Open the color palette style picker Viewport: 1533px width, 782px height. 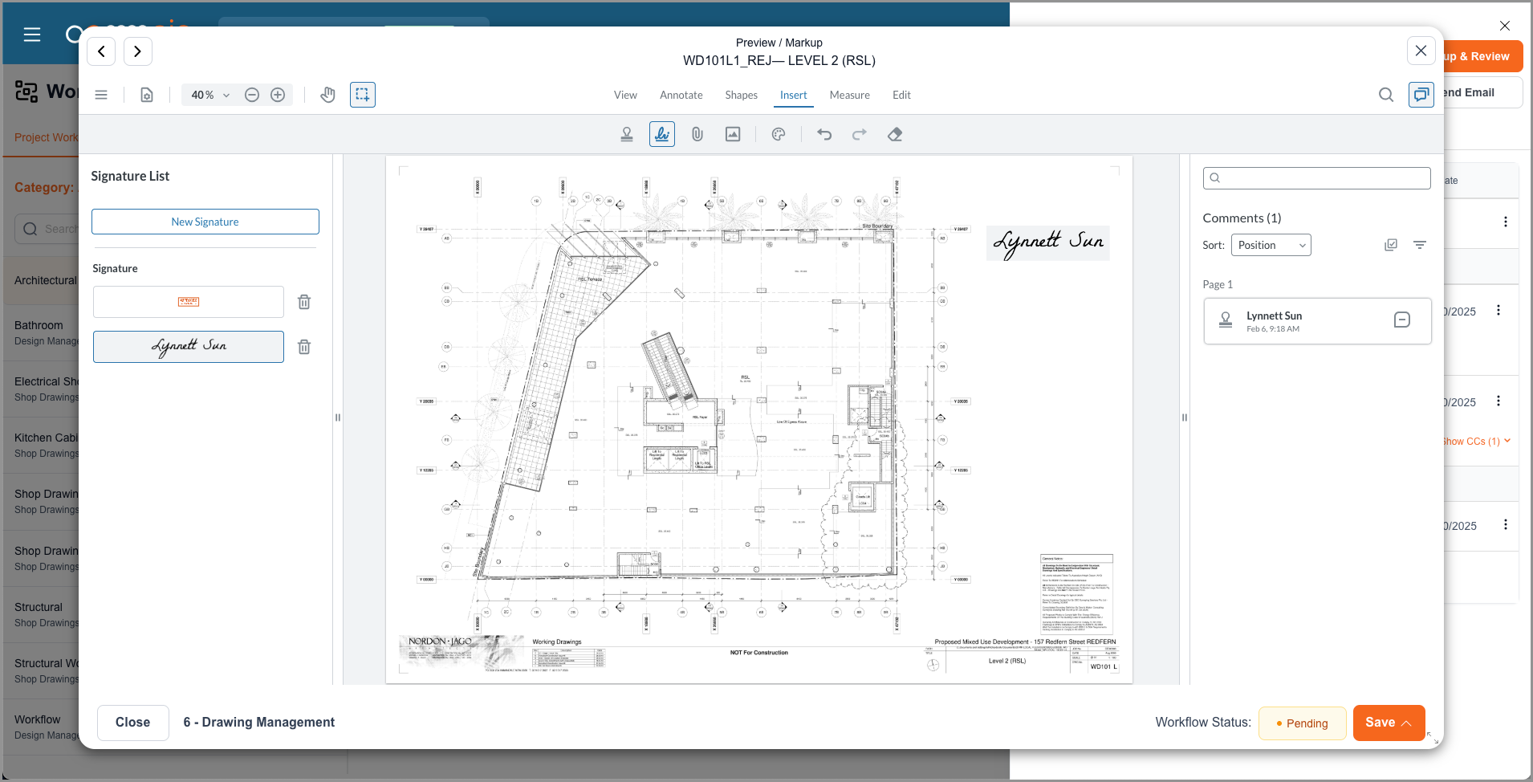coord(779,135)
